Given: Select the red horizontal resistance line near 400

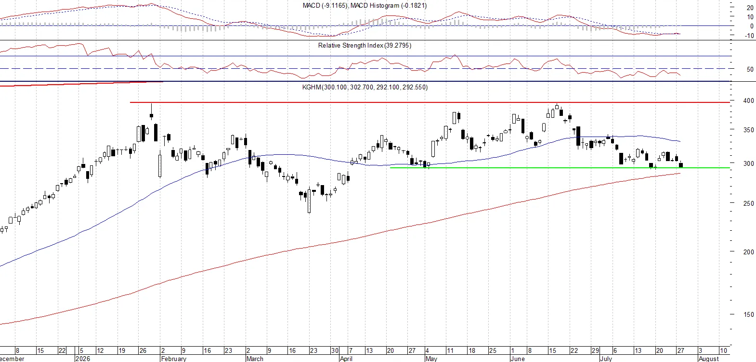Looking at the screenshot, I should 430,102.
